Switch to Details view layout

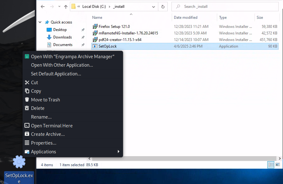tap(271, 165)
